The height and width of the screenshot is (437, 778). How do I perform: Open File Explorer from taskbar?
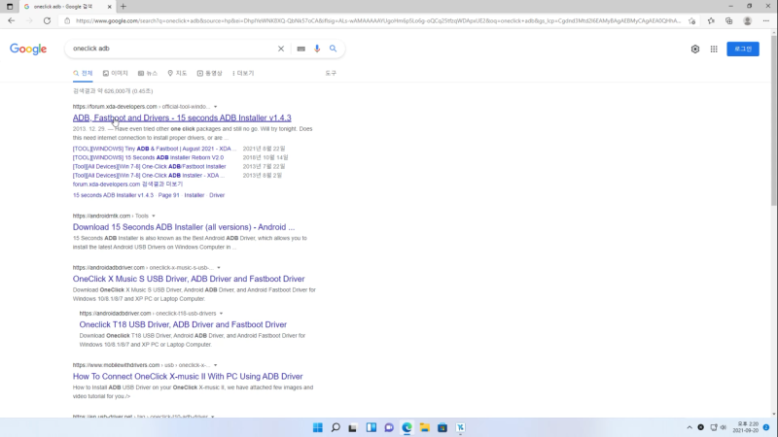[425, 427]
